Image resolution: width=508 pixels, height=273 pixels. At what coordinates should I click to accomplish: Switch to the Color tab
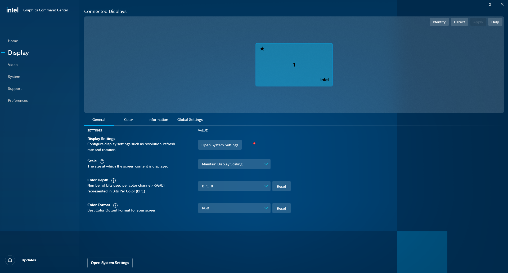129,120
